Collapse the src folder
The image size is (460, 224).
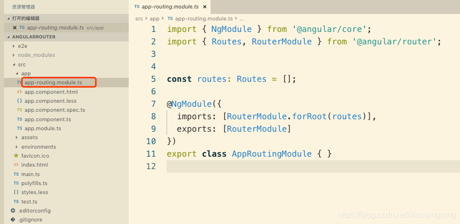14,64
